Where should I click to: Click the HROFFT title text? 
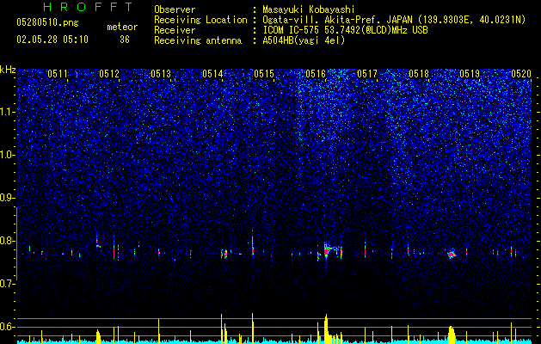tap(88, 7)
